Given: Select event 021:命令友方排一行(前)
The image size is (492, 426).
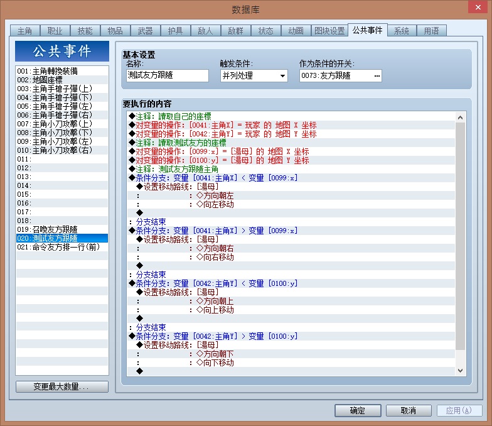Looking at the screenshot, I should [61, 247].
